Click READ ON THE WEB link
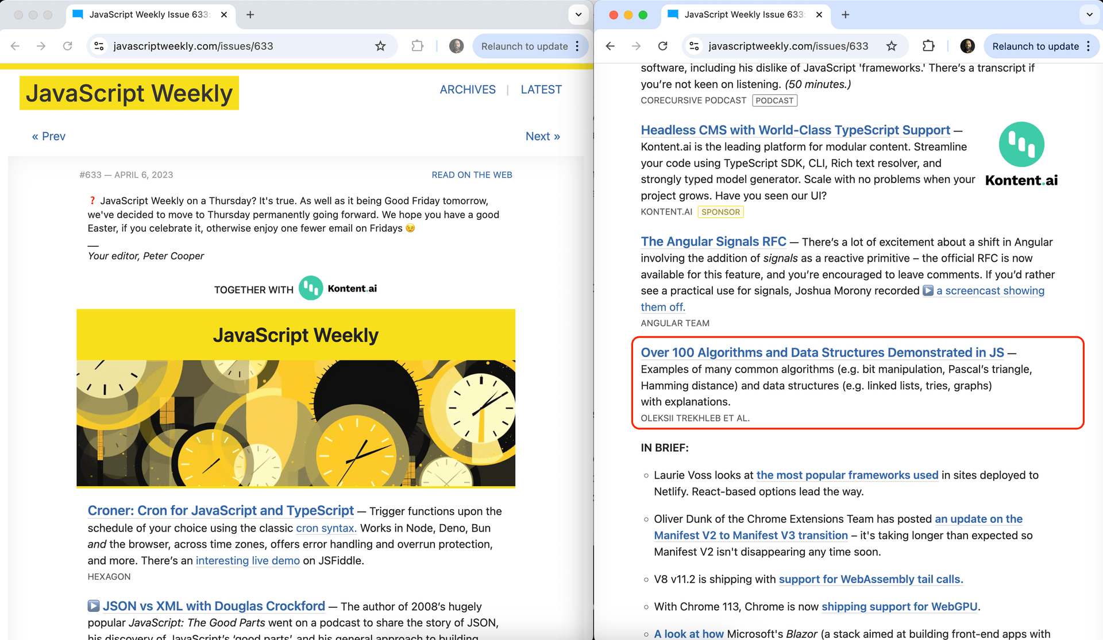The height and width of the screenshot is (640, 1103). (472, 174)
